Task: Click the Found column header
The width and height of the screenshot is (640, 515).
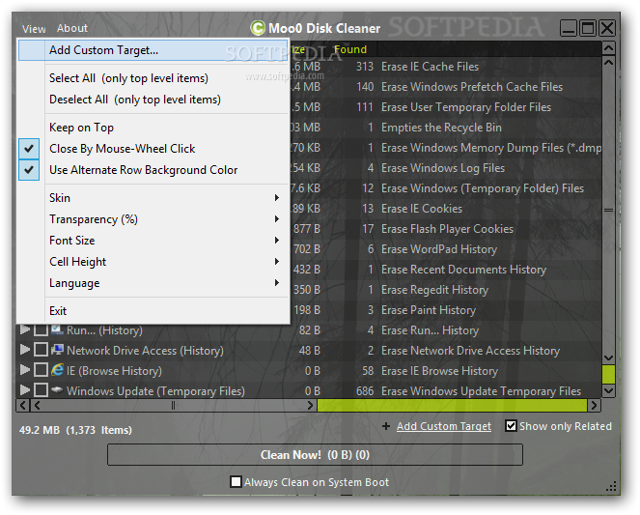Action: click(350, 49)
